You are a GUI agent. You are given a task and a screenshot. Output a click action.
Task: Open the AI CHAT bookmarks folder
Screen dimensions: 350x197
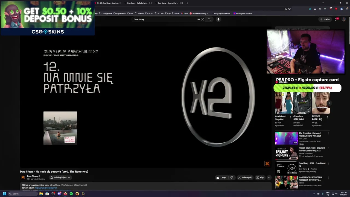pyautogui.click(x=159, y=13)
